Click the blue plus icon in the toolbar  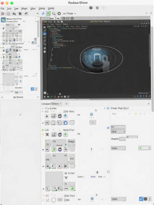[43, 13]
